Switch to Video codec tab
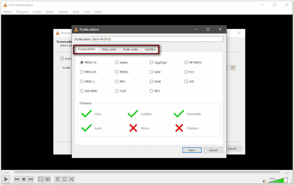 (109, 50)
